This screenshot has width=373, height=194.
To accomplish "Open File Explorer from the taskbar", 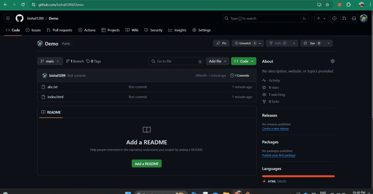I will click(226, 193).
